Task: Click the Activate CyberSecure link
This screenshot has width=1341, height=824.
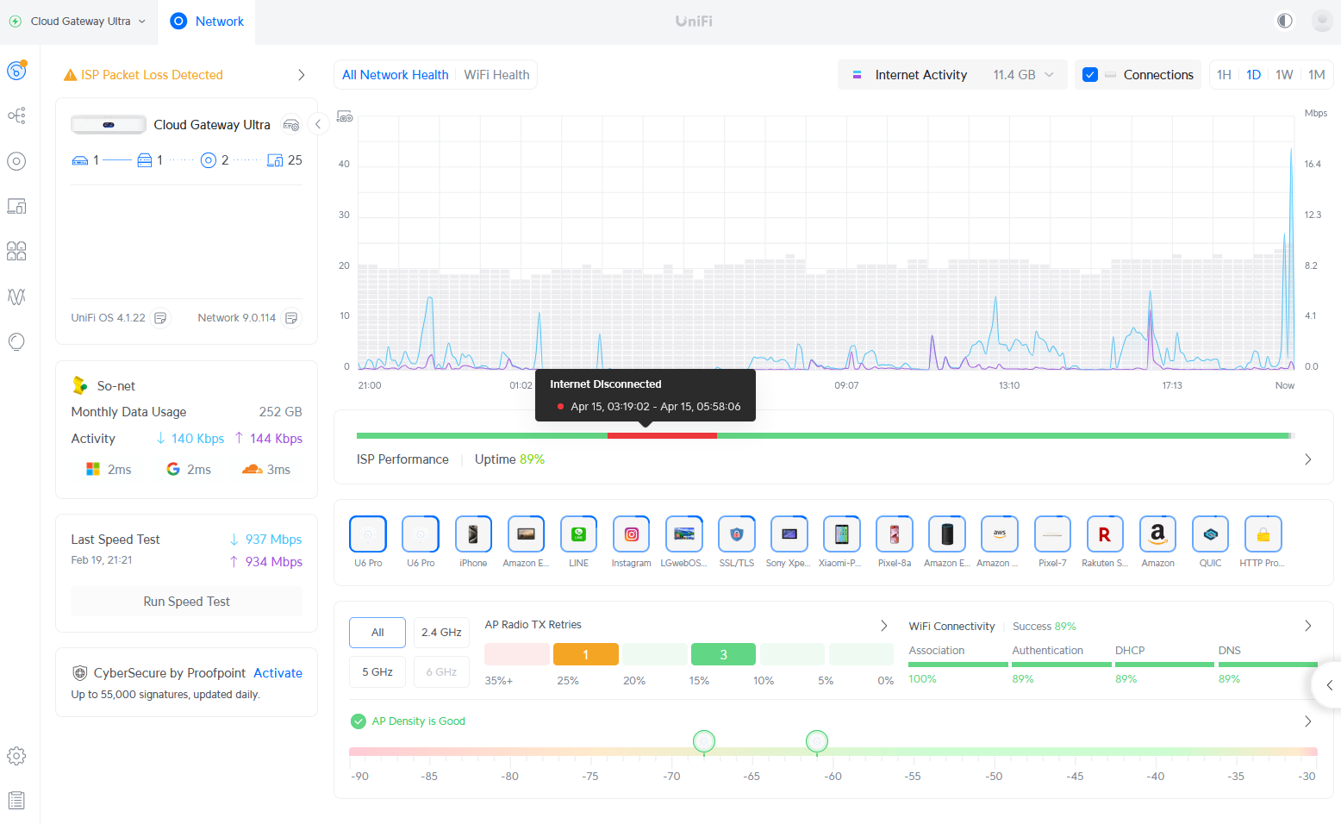Action: 278,673
